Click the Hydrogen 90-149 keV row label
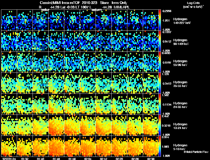This screenshot has height=160, width=210. [181, 42]
